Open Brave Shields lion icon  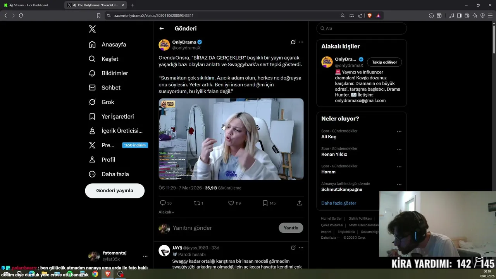[370, 15]
